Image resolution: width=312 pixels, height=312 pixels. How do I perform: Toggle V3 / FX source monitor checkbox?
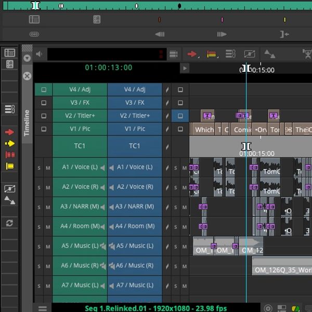pyautogui.click(x=44, y=102)
